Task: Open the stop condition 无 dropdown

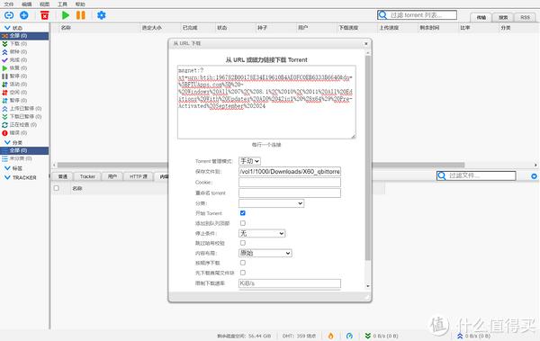Action: pyautogui.click(x=262, y=233)
